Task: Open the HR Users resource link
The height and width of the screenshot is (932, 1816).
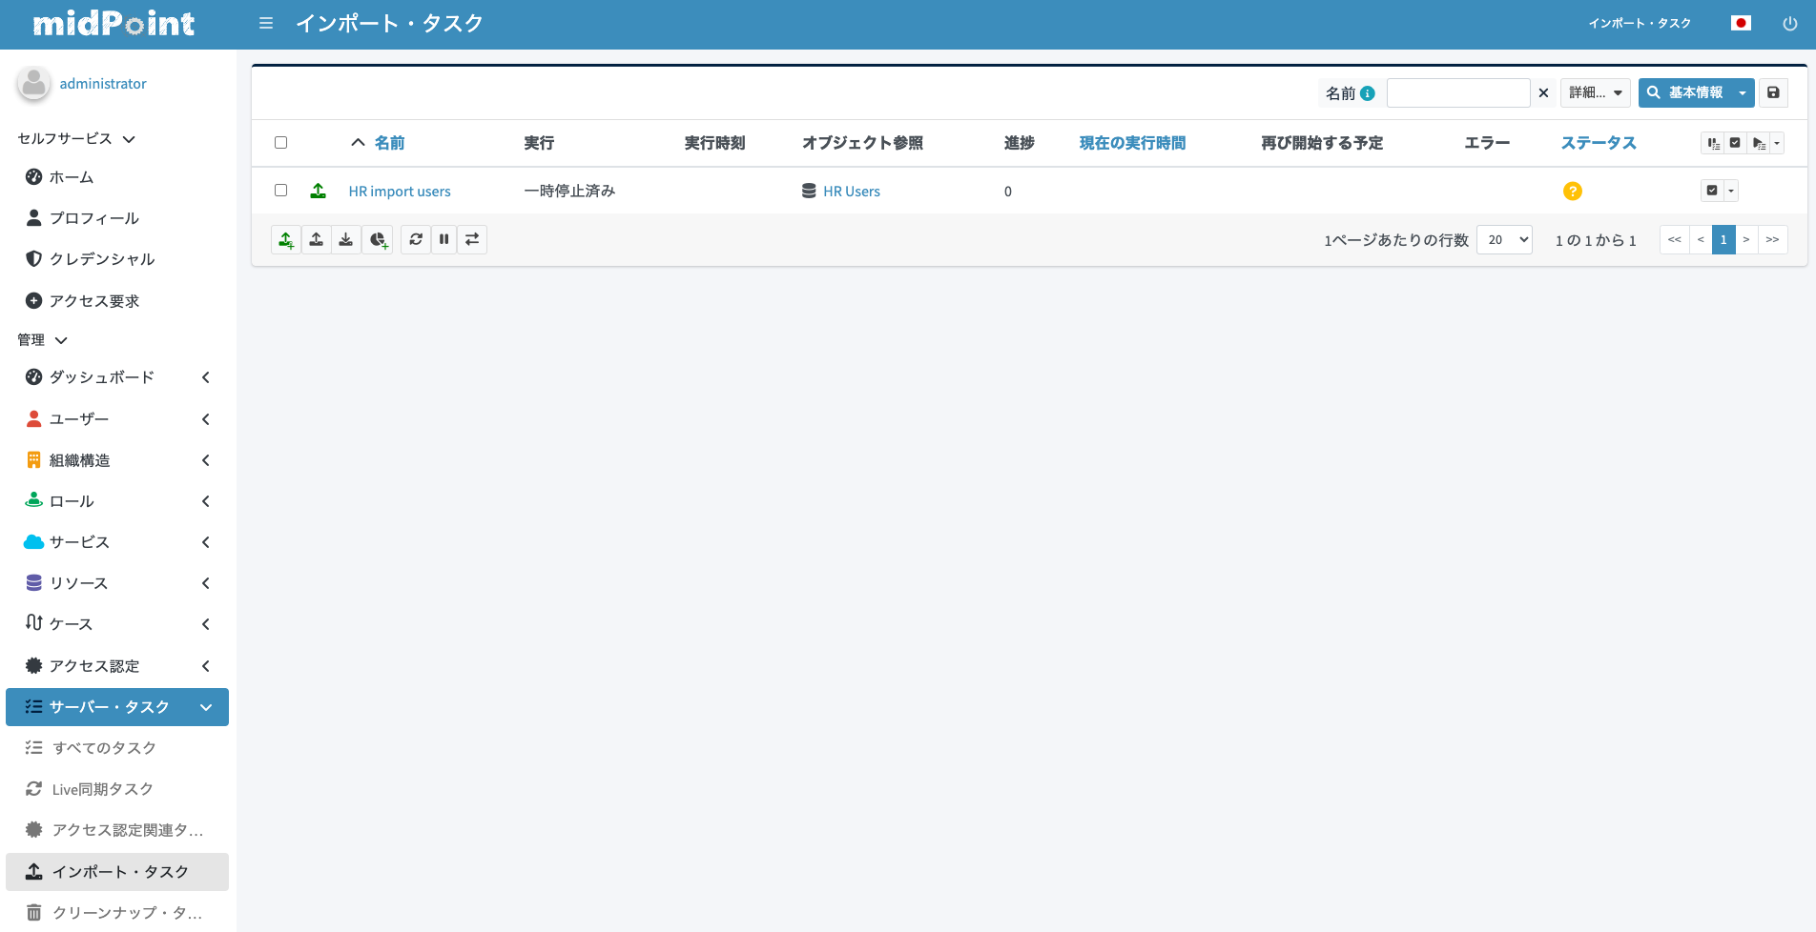Action: coord(852,192)
